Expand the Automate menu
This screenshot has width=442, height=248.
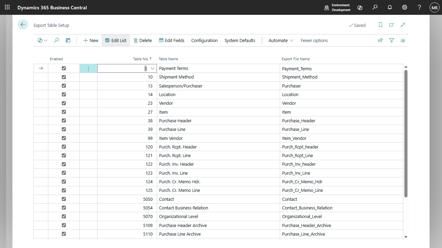tap(281, 40)
